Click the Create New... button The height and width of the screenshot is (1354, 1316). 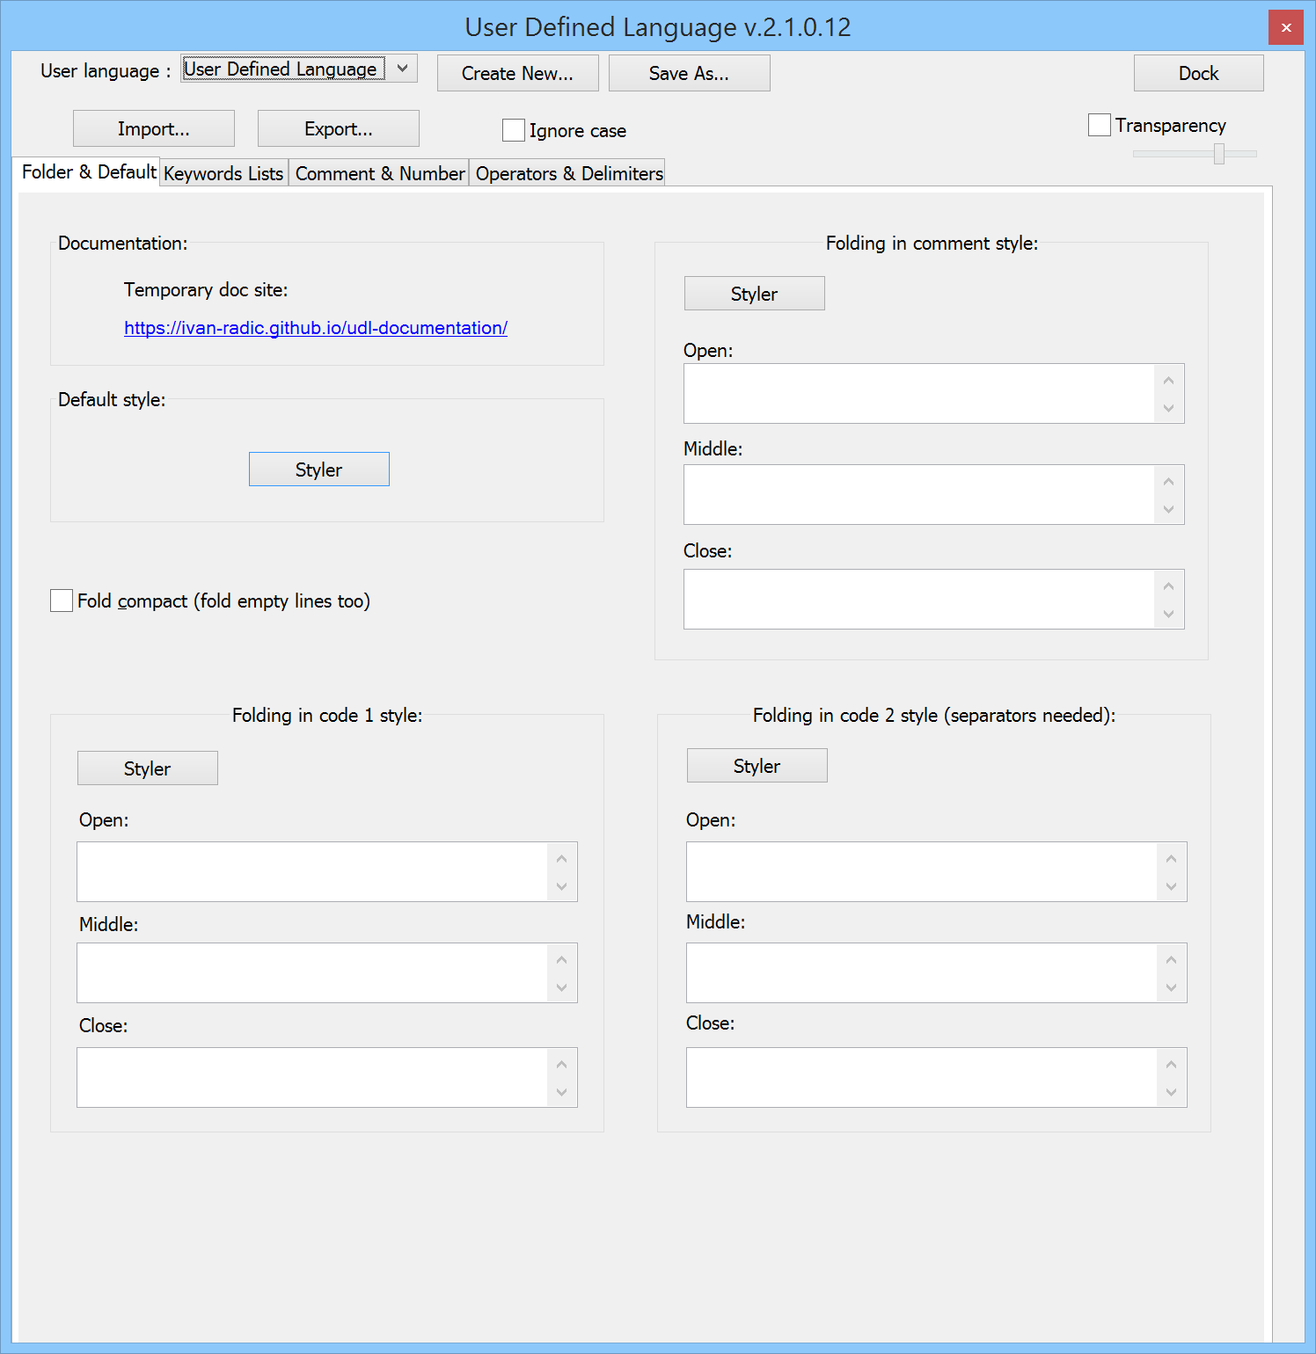(516, 73)
